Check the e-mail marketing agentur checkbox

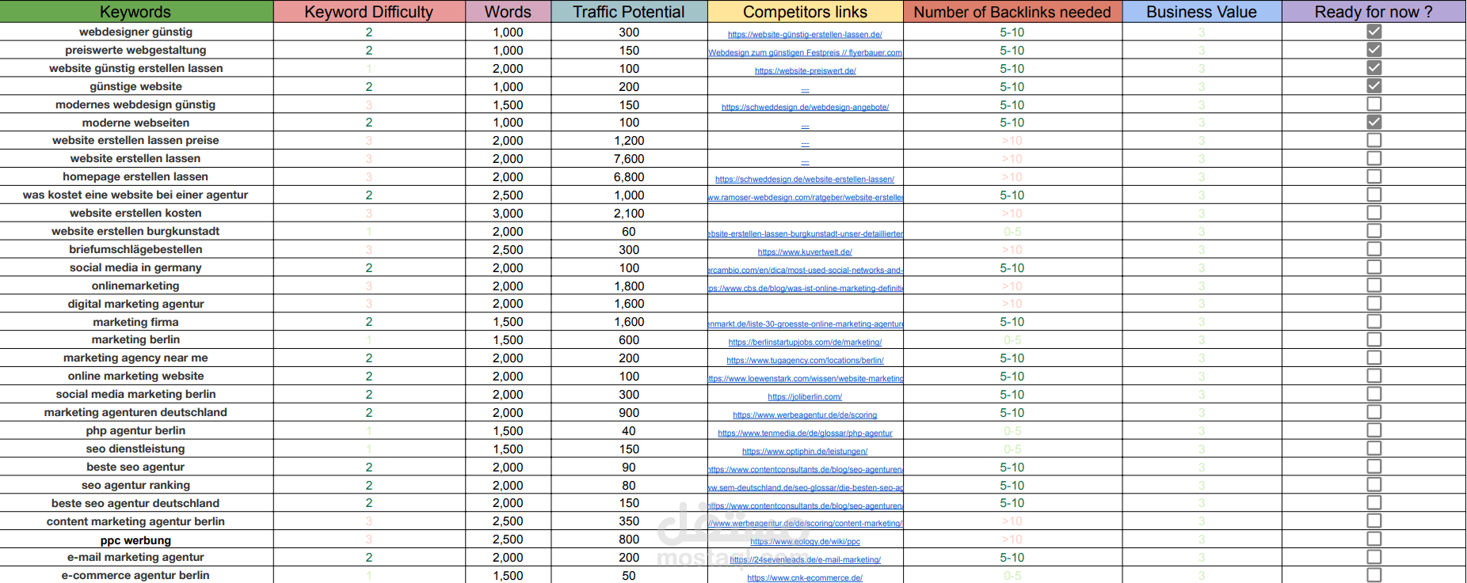1374,557
